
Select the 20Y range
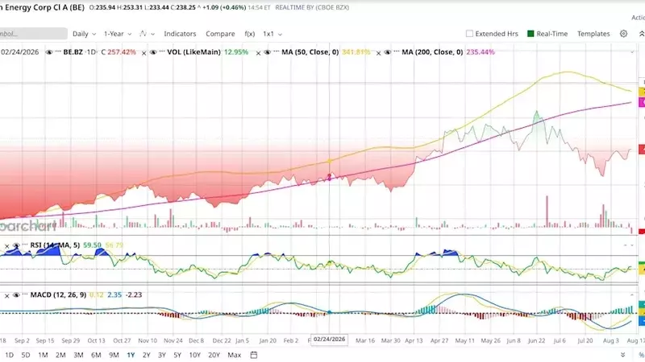coord(214,355)
